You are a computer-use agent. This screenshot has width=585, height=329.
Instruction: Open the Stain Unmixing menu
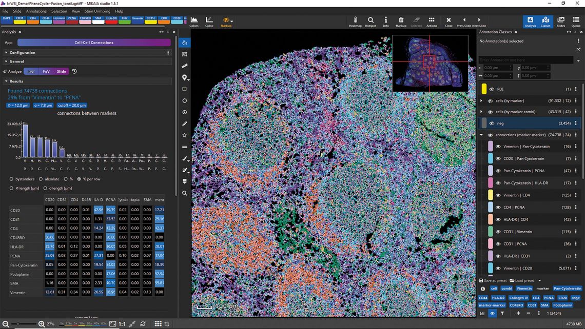[97, 11]
